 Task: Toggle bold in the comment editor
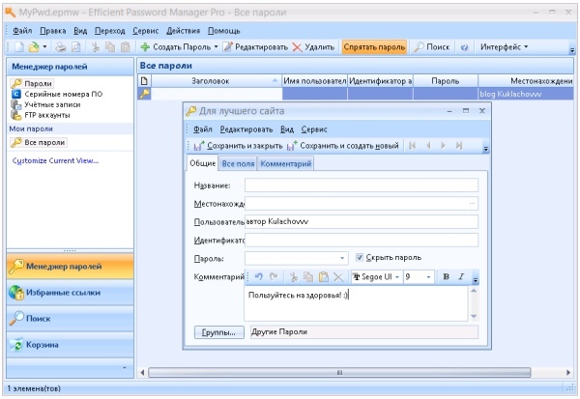(447, 276)
